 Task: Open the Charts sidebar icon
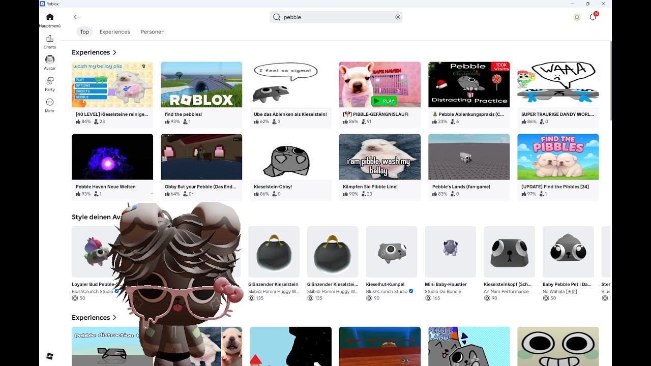coord(50,39)
